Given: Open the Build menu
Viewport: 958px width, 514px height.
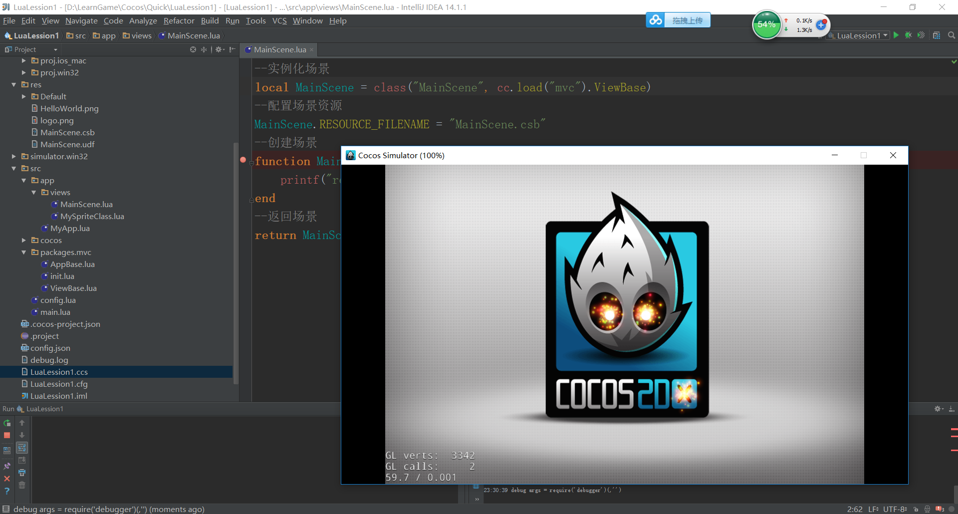Looking at the screenshot, I should (210, 20).
